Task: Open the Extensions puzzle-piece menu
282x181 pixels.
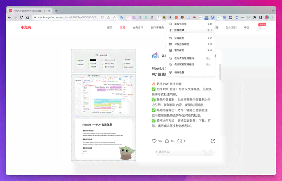Action: pyautogui.click(x=255, y=18)
